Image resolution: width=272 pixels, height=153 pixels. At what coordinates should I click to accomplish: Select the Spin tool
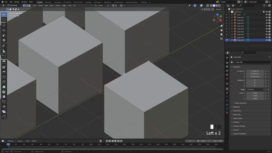click(x=4, y=92)
